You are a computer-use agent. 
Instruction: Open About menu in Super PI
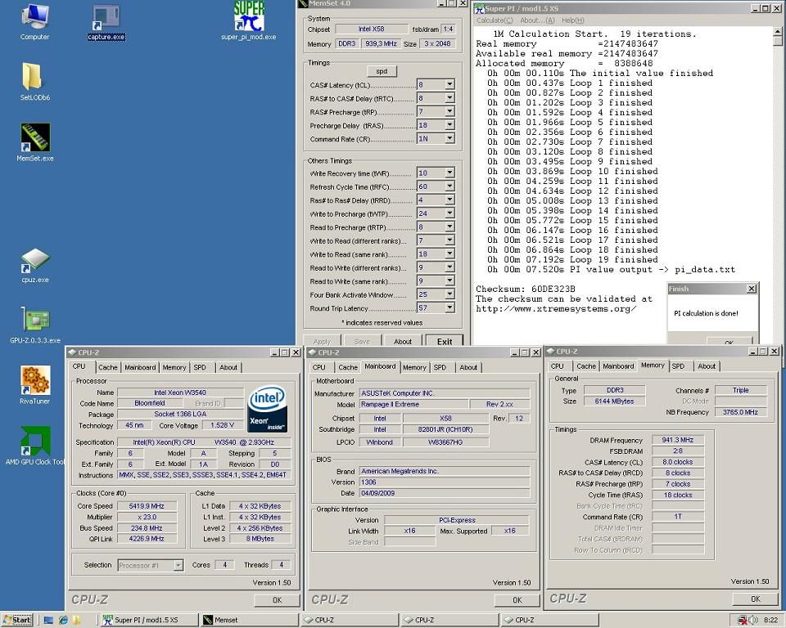click(537, 20)
